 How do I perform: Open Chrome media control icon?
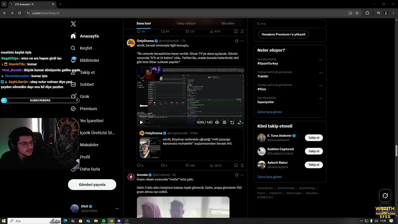[x=378, y=13]
